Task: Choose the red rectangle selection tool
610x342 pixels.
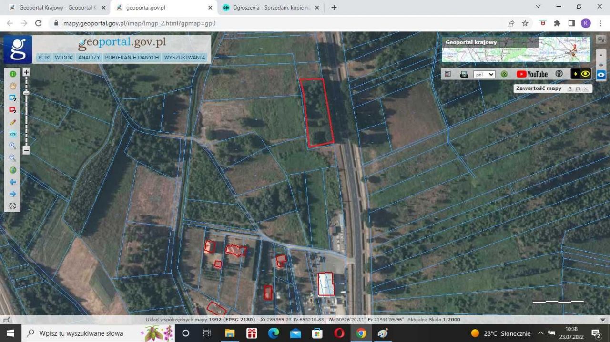Action: (13, 110)
